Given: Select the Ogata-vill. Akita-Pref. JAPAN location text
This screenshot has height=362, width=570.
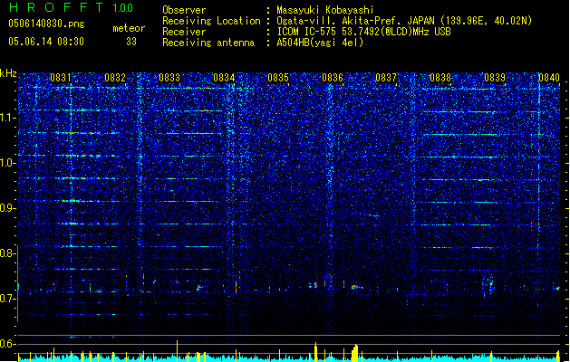Looking at the screenshot, I should click(404, 21).
